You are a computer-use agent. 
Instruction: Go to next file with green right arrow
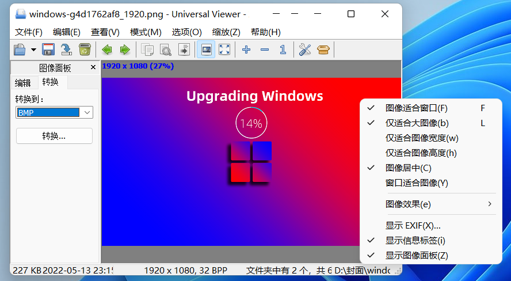point(125,50)
